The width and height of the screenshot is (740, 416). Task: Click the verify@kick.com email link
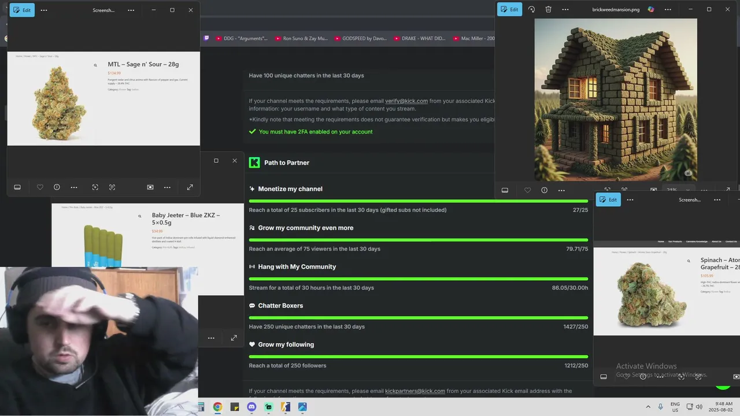point(406,101)
